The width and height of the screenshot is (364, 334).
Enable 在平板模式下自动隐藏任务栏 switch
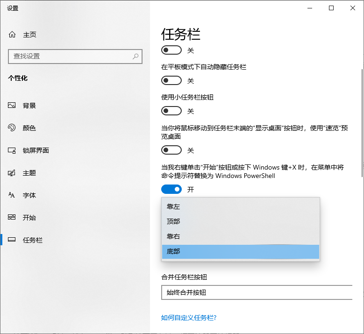pyautogui.click(x=171, y=80)
